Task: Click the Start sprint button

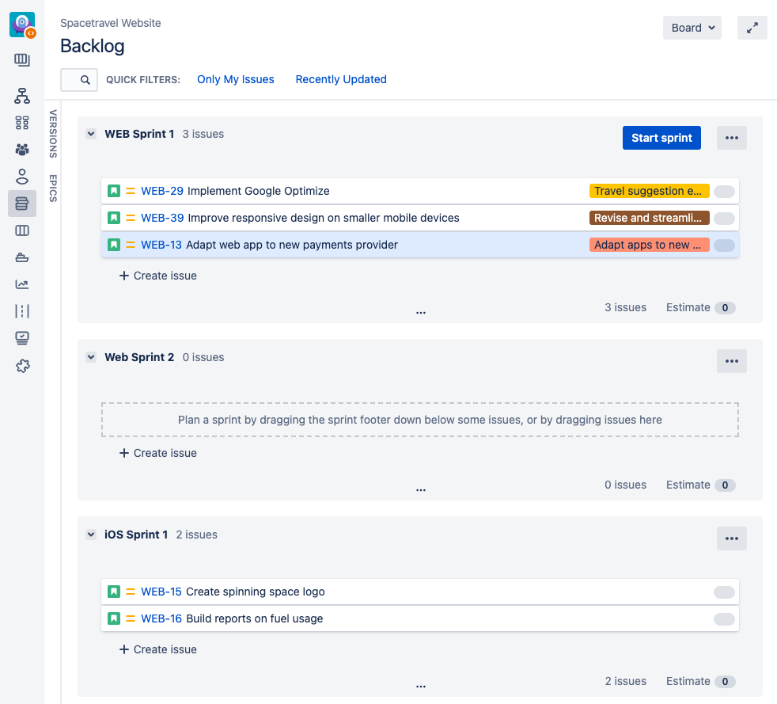Action: point(661,138)
